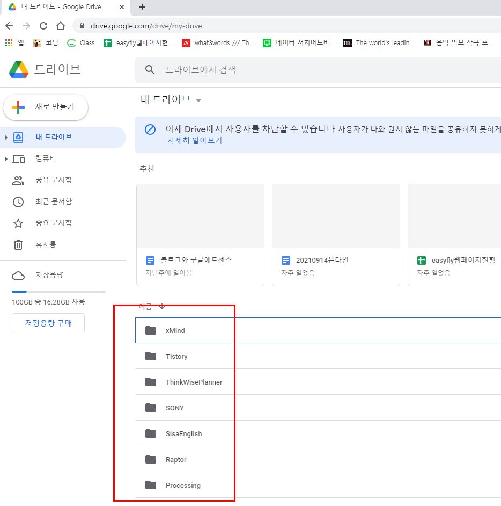The width and height of the screenshot is (501, 506).
Task: Click the xMind folder icon
Action: pos(151,330)
